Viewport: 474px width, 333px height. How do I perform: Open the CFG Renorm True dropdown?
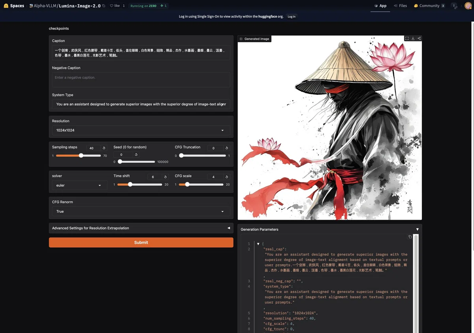pyautogui.click(x=141, y=211)
